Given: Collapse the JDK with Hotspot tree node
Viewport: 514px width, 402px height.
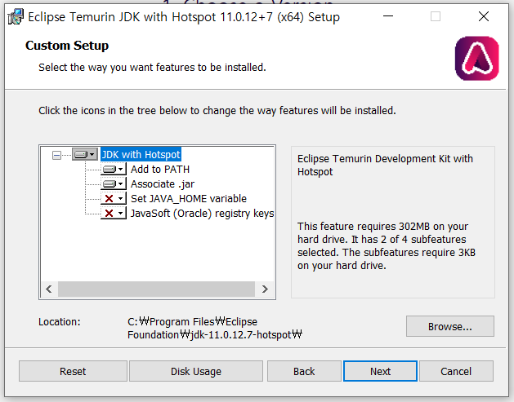Looking at the screenshot, I should (56, 155).
